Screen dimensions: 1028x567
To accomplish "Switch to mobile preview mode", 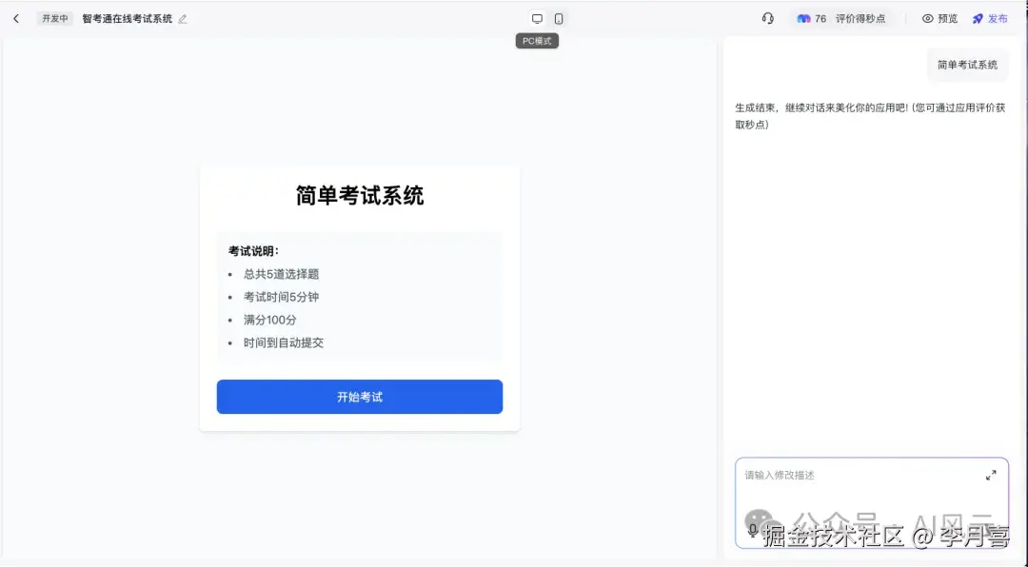I will 561,18.
